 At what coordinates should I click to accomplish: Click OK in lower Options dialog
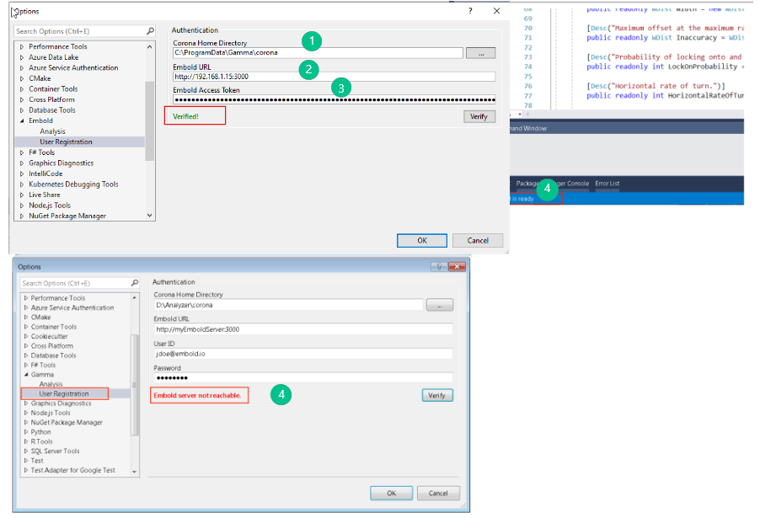pyautogui.click(x=392, y=494)
